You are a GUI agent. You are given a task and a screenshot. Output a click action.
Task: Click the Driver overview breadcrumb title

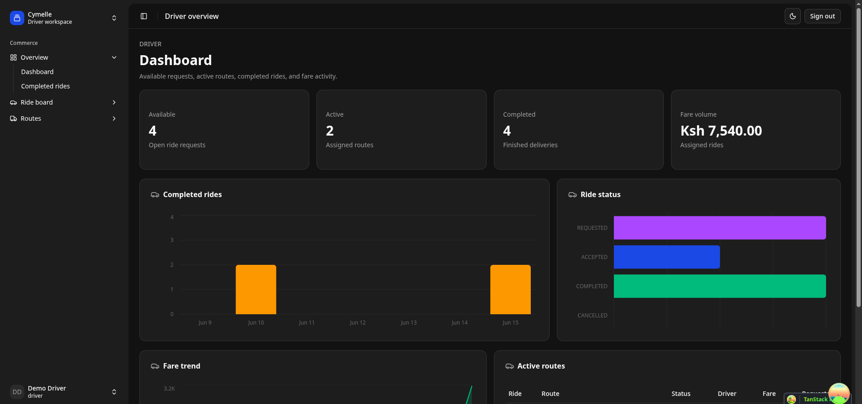tap(192, 16)
